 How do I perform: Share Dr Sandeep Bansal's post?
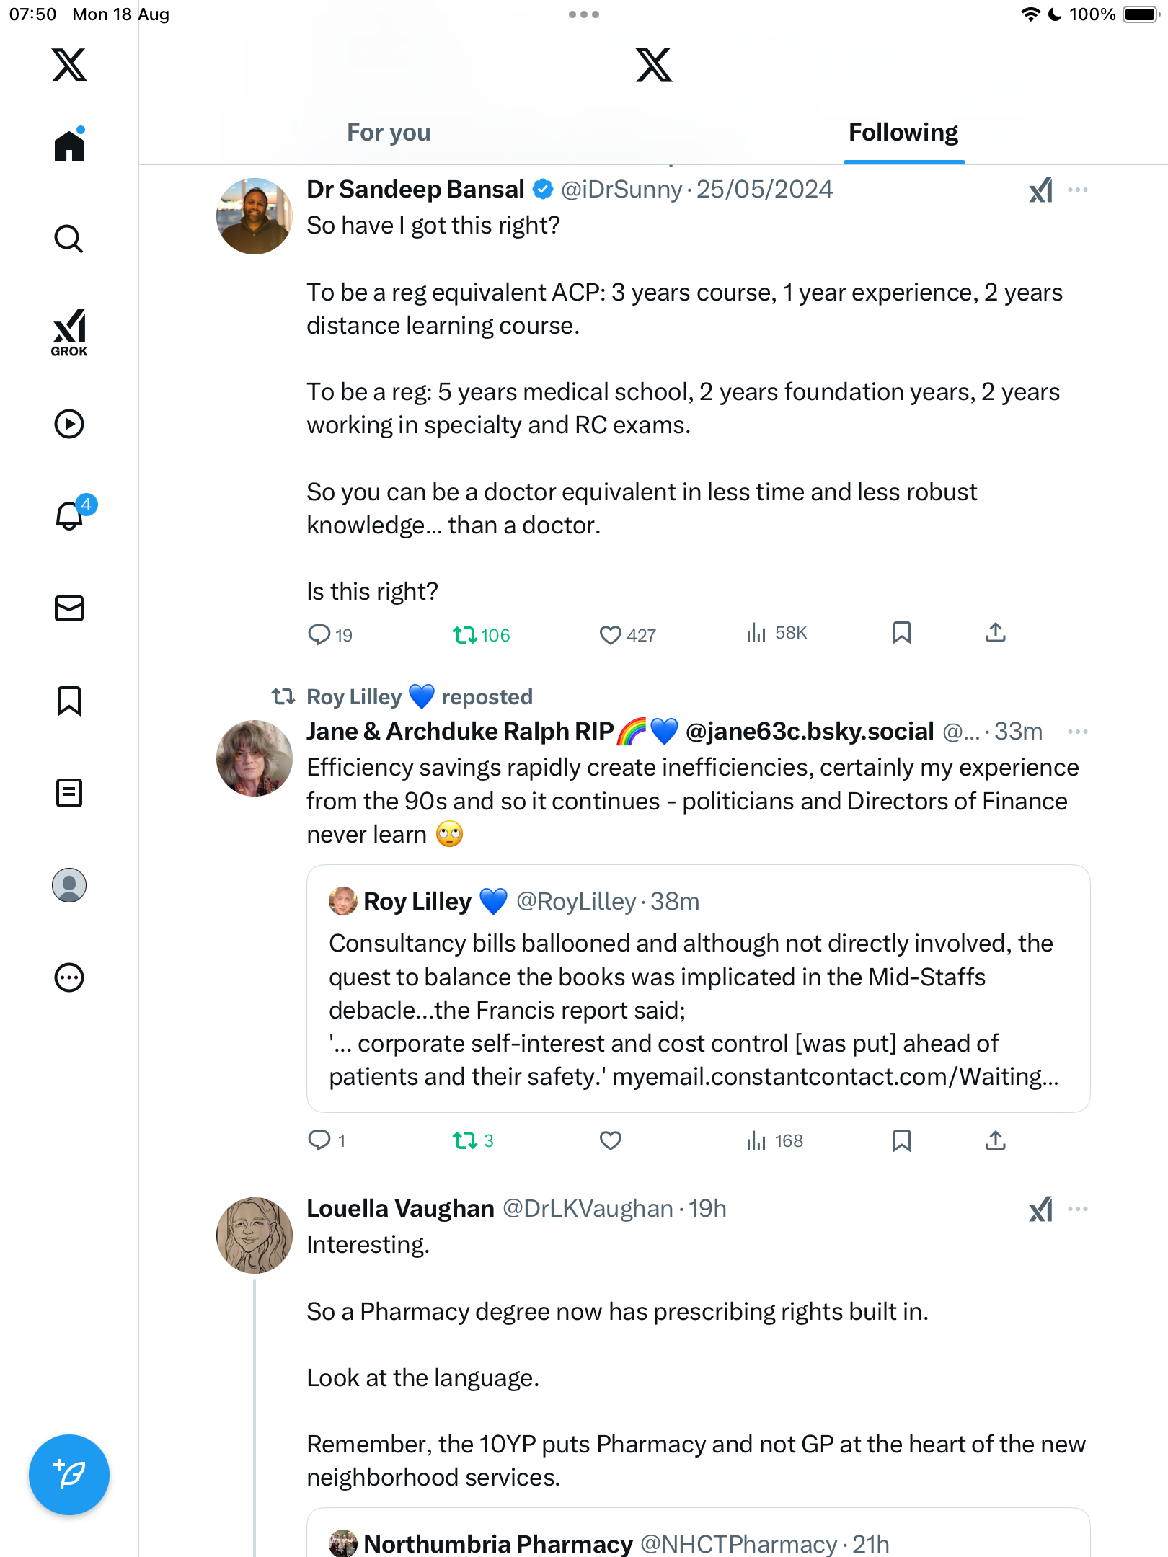tap(995, 633)
